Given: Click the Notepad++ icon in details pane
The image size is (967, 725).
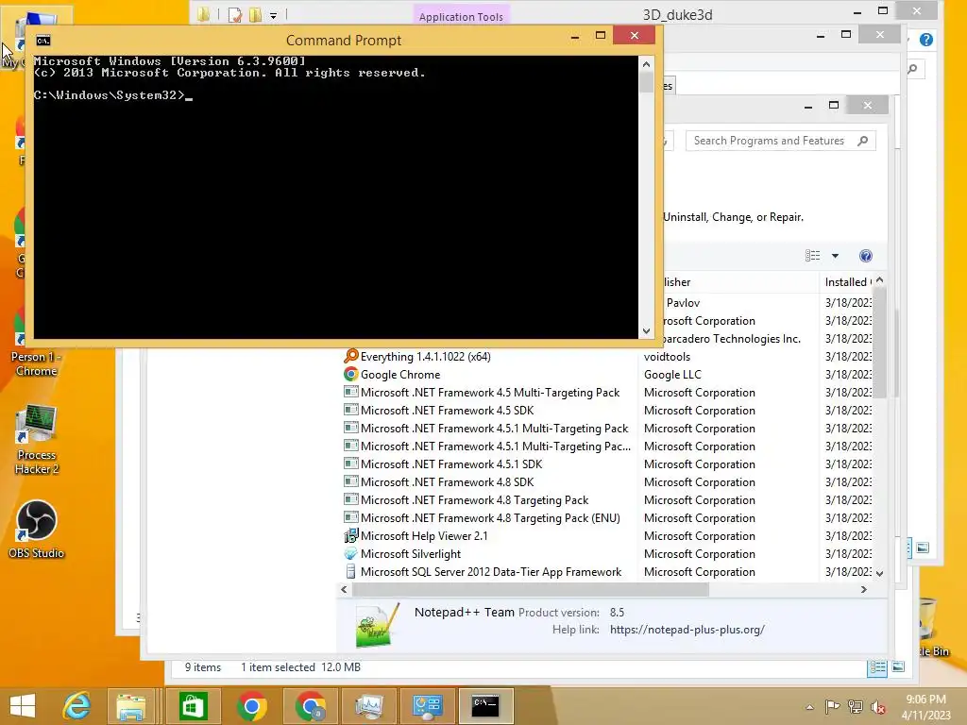Looking at the screenshot, I should click(376, 625).
